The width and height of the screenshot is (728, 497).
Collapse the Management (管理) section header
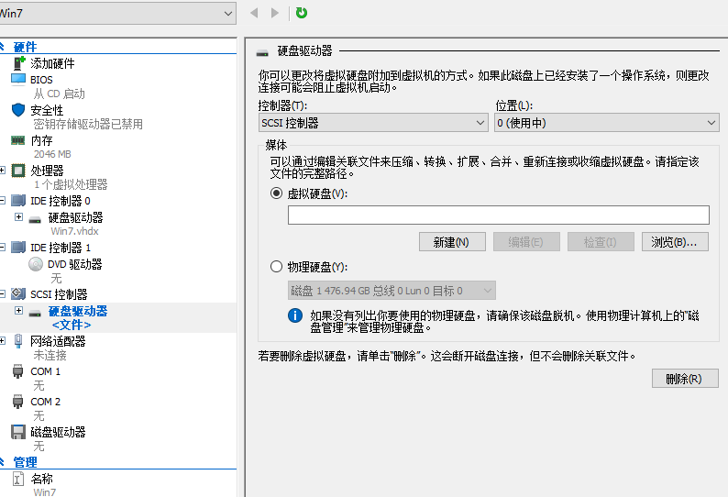click(2, 462)
